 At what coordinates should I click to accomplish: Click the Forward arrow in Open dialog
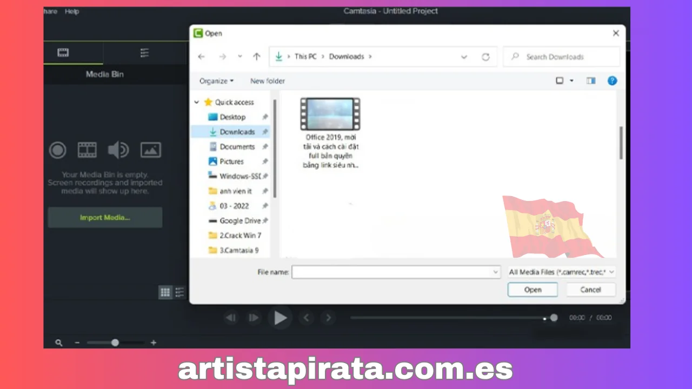coord(222,57)
